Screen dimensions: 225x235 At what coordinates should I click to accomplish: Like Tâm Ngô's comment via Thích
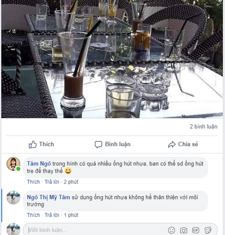33,182
